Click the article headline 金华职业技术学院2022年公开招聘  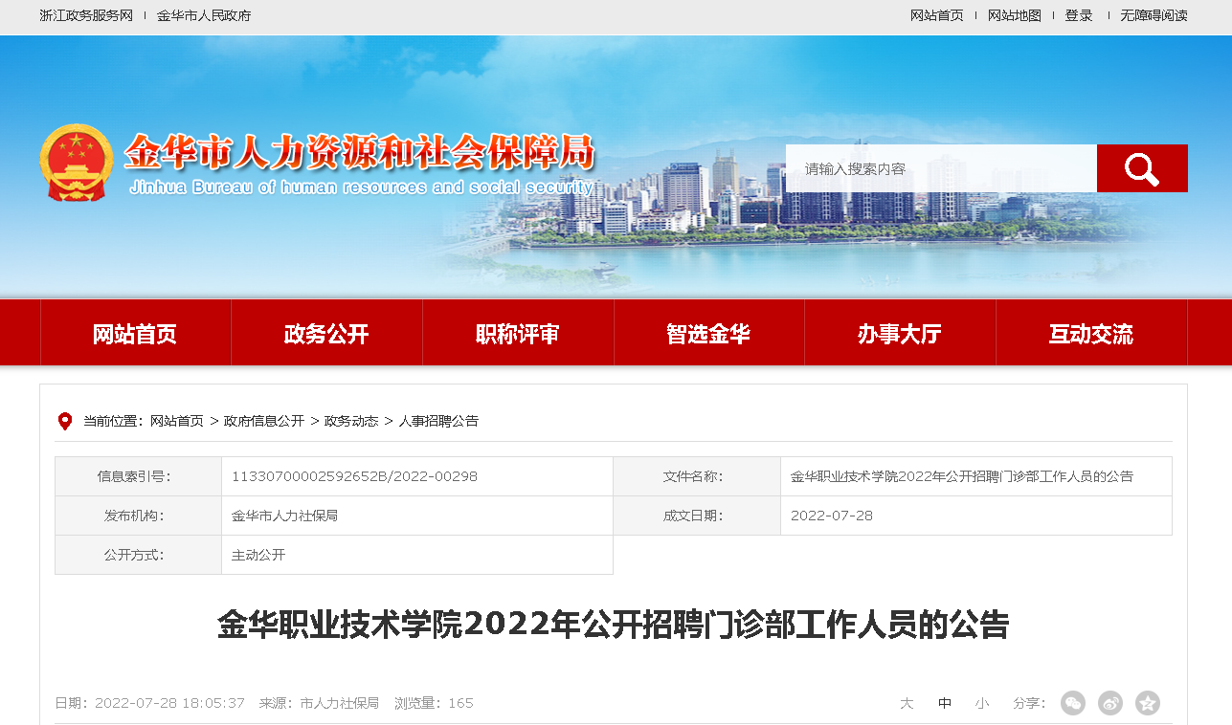click(x=614, y=625)
